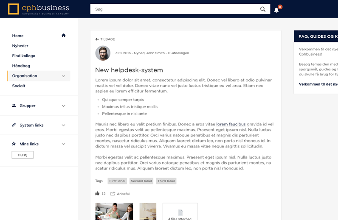
Task: Click the post date 31.12.2016 byline
Action: 152,53
